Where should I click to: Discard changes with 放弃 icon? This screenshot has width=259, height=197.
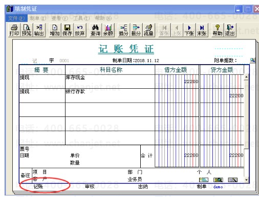pos(79,30)
